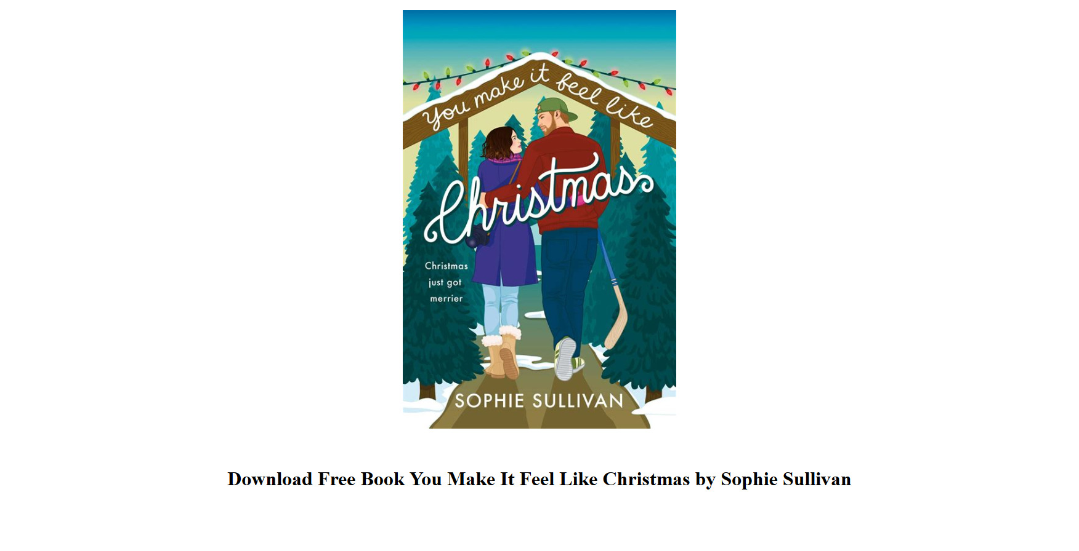The width and height of the screenshot is (1079, 551).
Task: Click the word 'Christmas' in the heading
Action: [646, 479]
